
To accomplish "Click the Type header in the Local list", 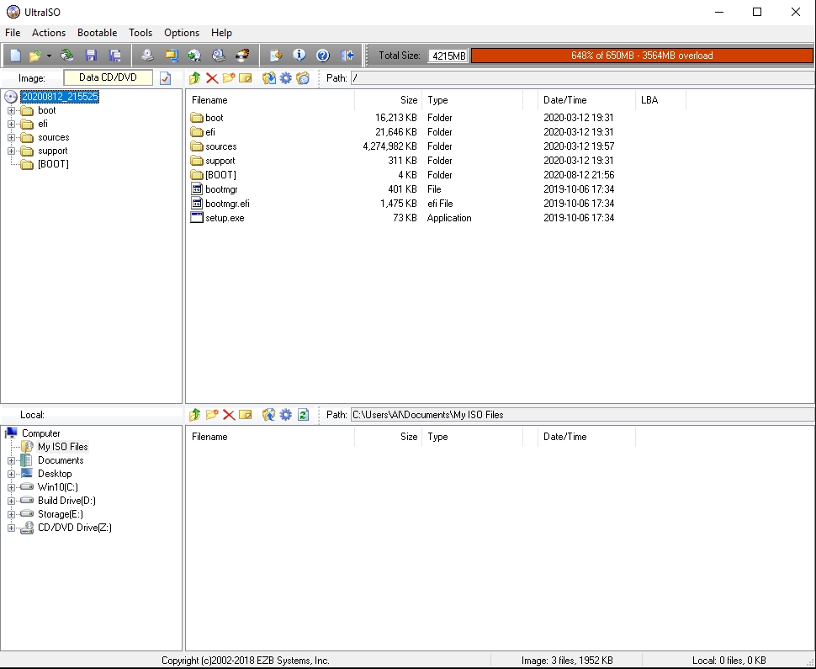I will [472, 437].
